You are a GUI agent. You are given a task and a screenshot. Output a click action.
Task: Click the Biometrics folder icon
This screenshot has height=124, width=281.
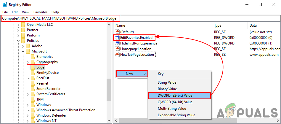[x=33, y=57]
